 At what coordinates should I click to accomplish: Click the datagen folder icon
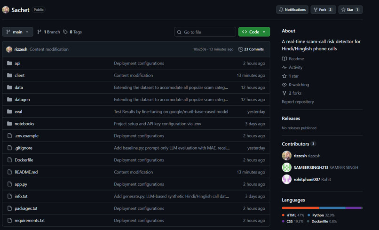click(9, 99)
